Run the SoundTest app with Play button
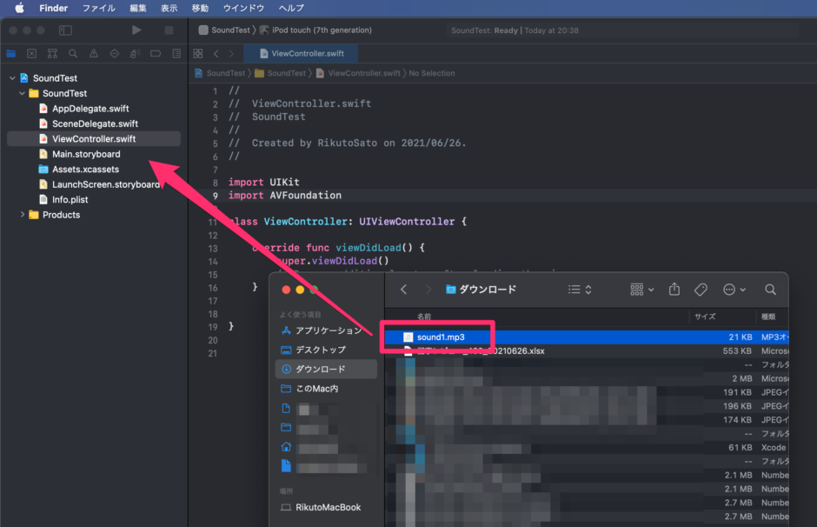Viewport: 817px width, 527px height. coord(136,30)
